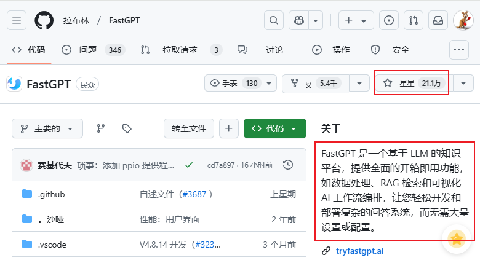Open Copilot chat icon

pyautogui.click(x=299, y=20)
